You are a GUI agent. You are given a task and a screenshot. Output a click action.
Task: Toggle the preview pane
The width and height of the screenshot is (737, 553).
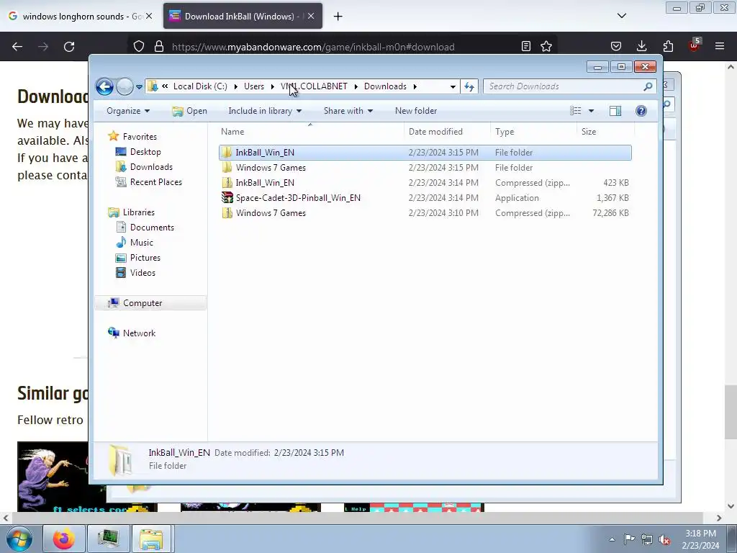[x=615, y=111]
